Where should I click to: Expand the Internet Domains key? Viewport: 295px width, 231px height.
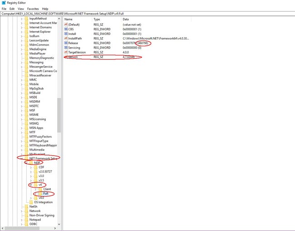coord(21,27)
